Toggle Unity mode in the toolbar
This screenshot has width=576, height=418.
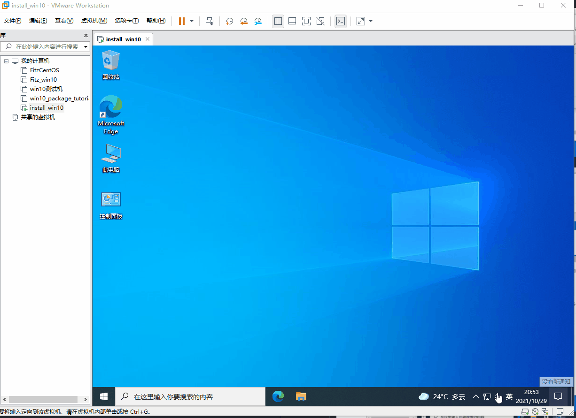(x=320, y=21)
